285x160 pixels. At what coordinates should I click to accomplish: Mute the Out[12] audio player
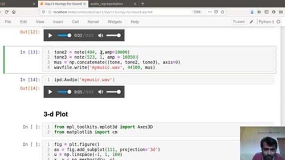pyautogui.click(x=101, y=36)
